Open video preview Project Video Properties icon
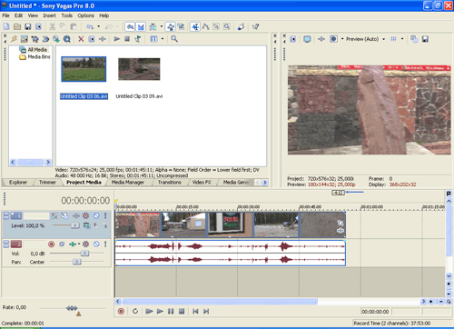 pos(293,39)
